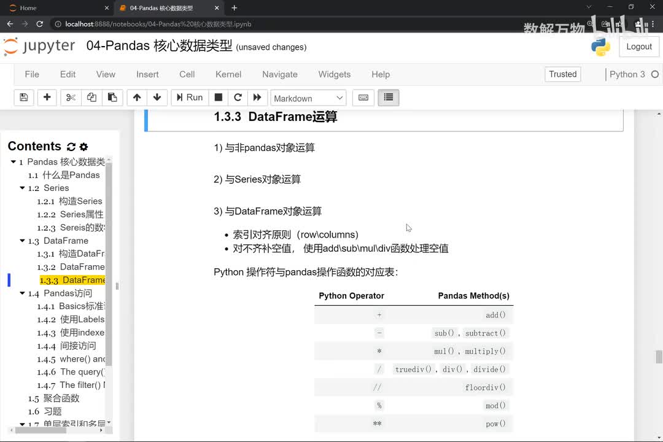Screen dimensions: 663x442
Task: Jump to 1.2.1 构造Series section
Action: click(70, 201)
